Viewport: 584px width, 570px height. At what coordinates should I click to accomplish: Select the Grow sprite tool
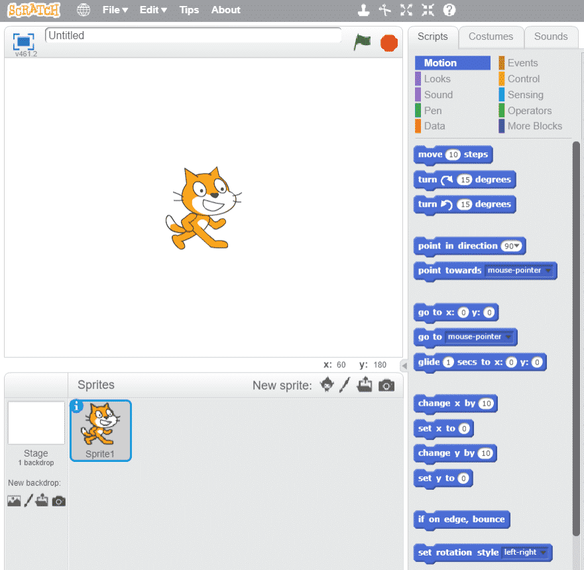tap(406, 10)
